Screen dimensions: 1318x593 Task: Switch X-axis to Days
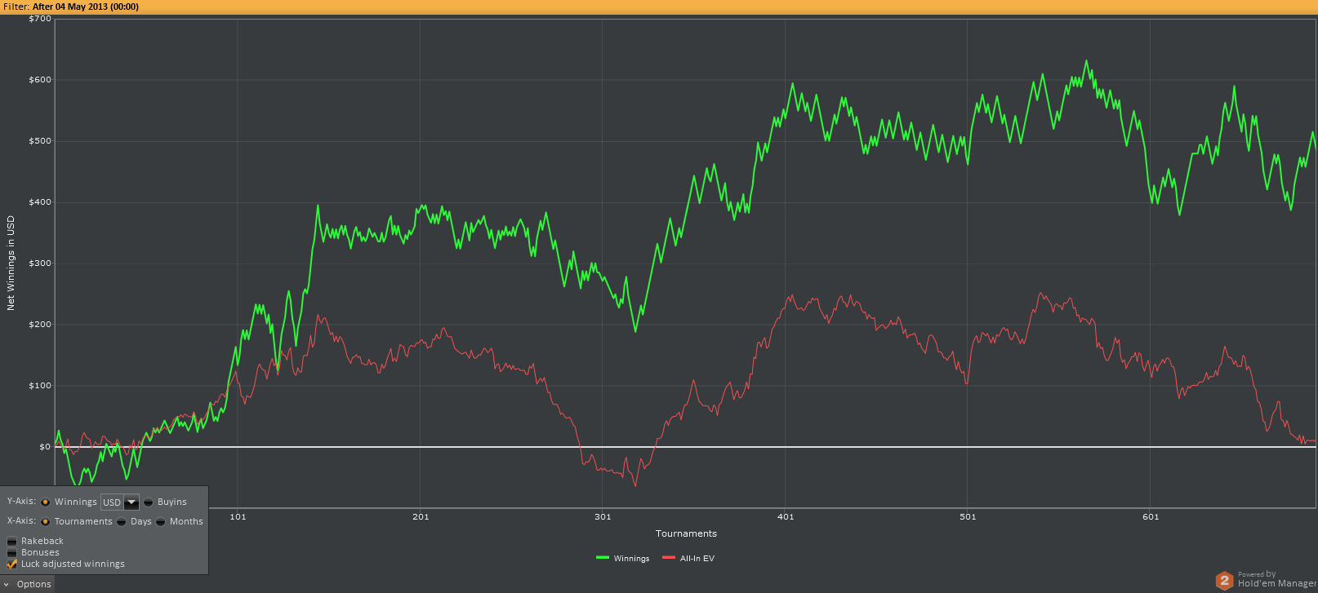tap(122, 522)
